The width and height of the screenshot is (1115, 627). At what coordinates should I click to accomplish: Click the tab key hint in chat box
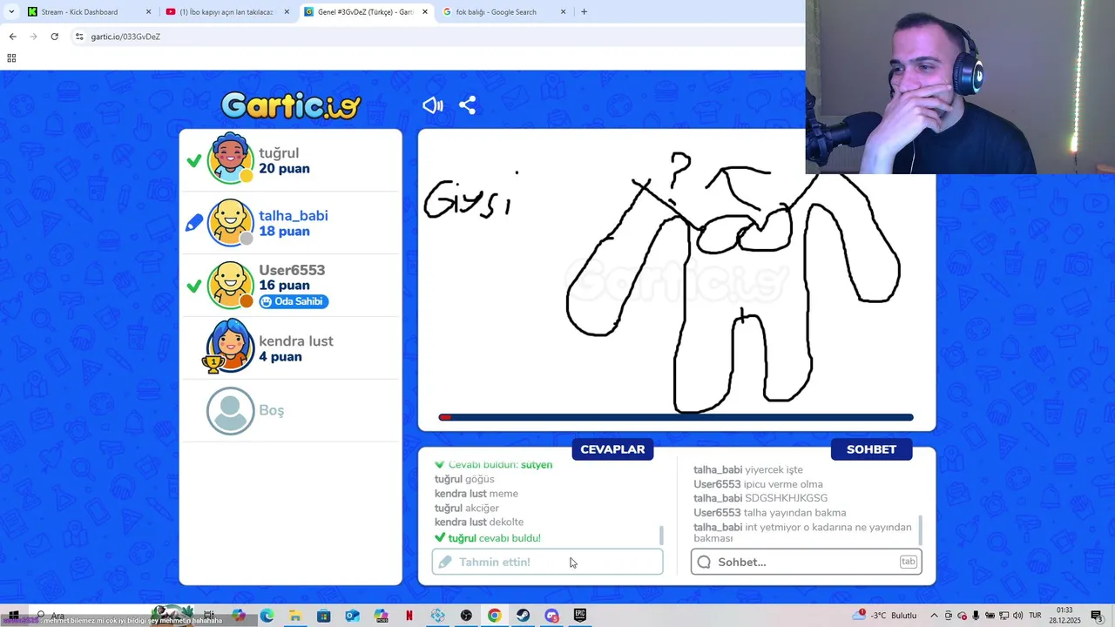(x=908, y=562)
